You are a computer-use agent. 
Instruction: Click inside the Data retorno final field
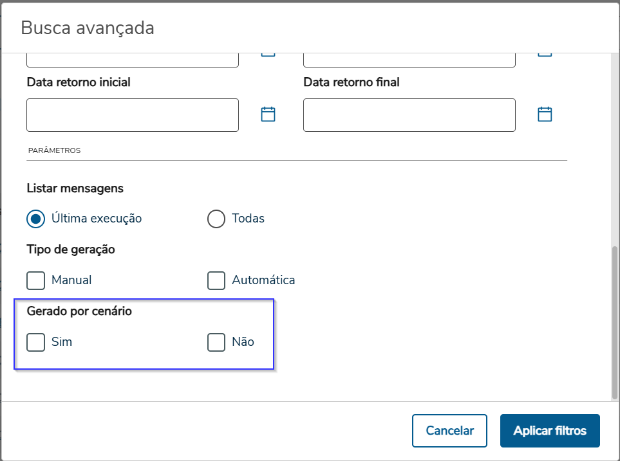(409, 114)
